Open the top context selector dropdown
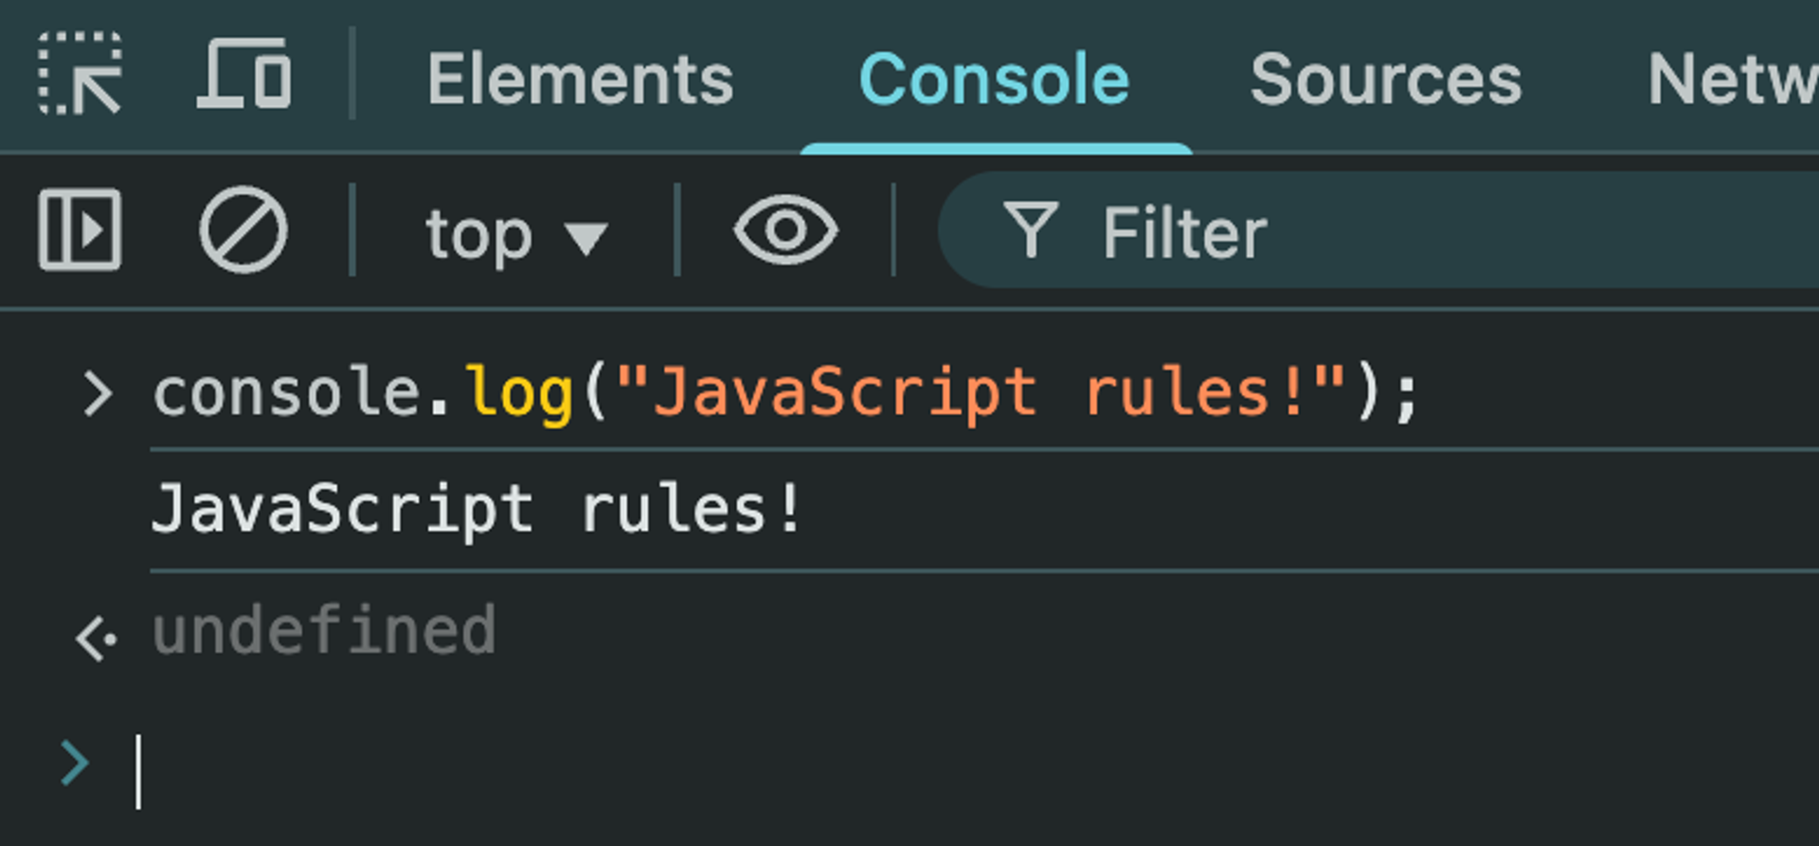1819x846 pixels. (x=516, y=233)
